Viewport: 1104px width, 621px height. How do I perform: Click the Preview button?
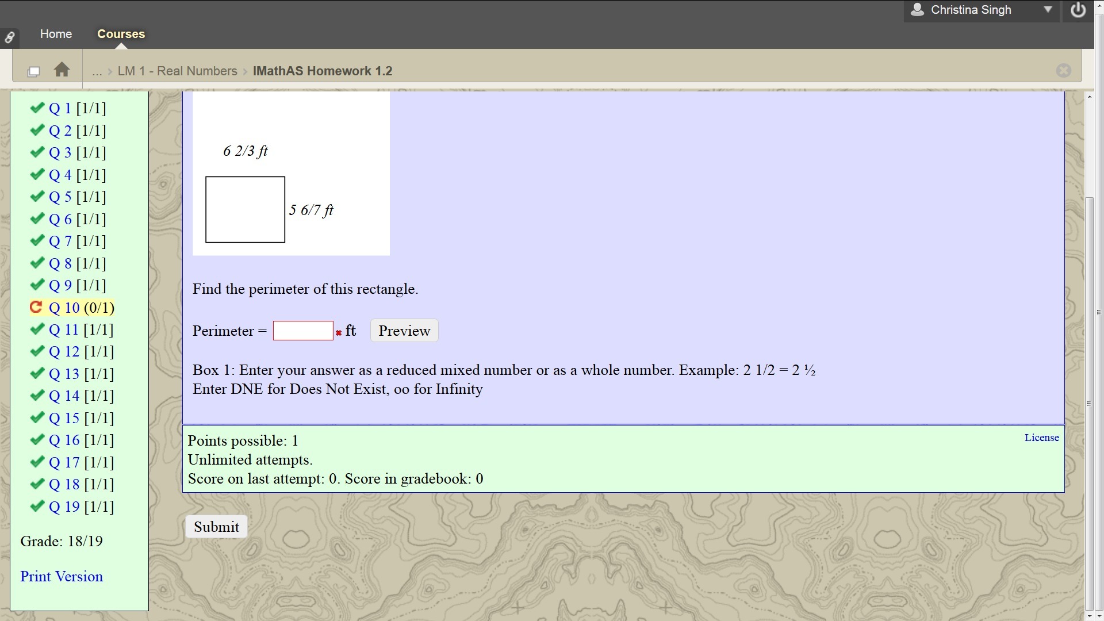coord(404,331)
